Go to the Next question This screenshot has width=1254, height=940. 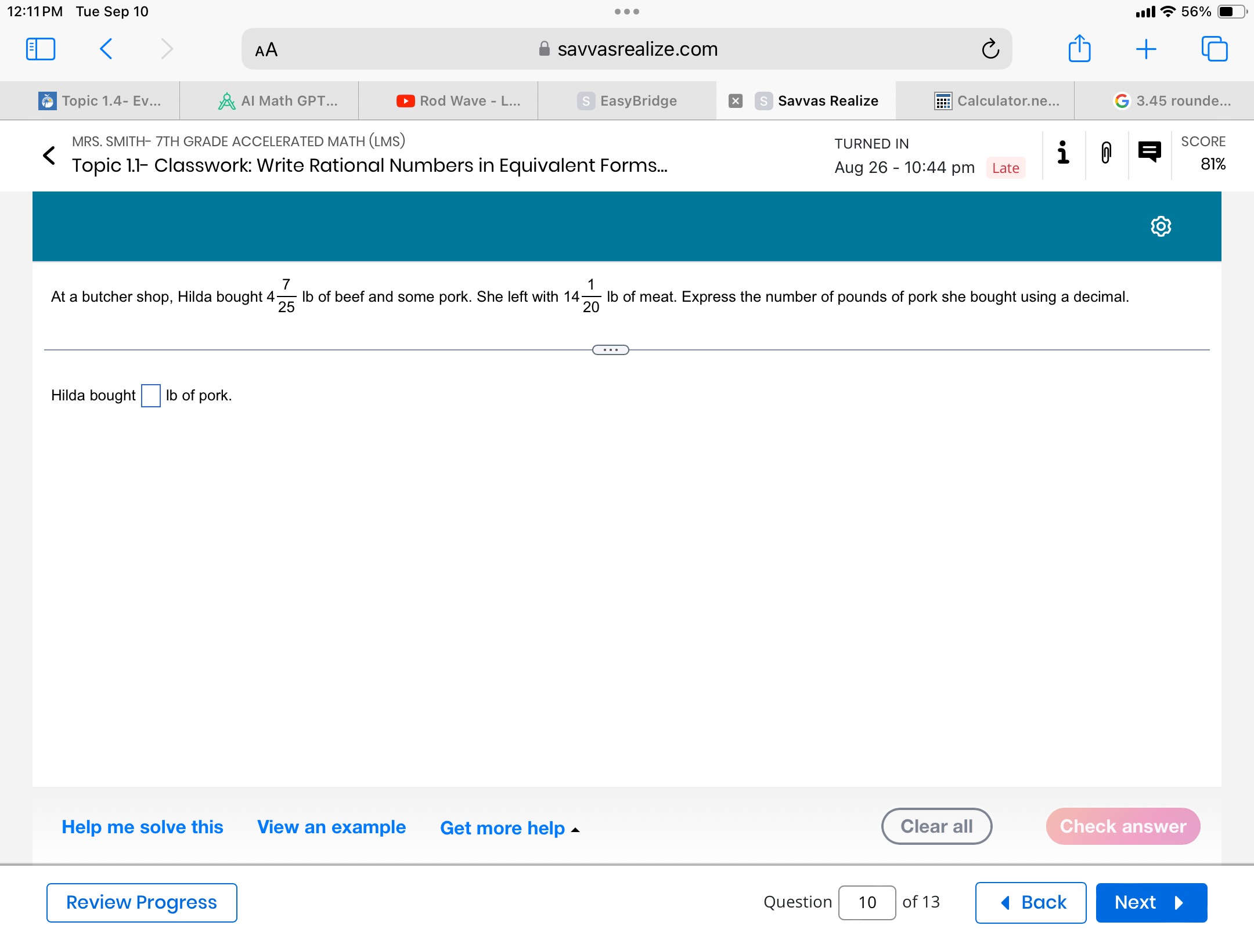click(1151, 902)
